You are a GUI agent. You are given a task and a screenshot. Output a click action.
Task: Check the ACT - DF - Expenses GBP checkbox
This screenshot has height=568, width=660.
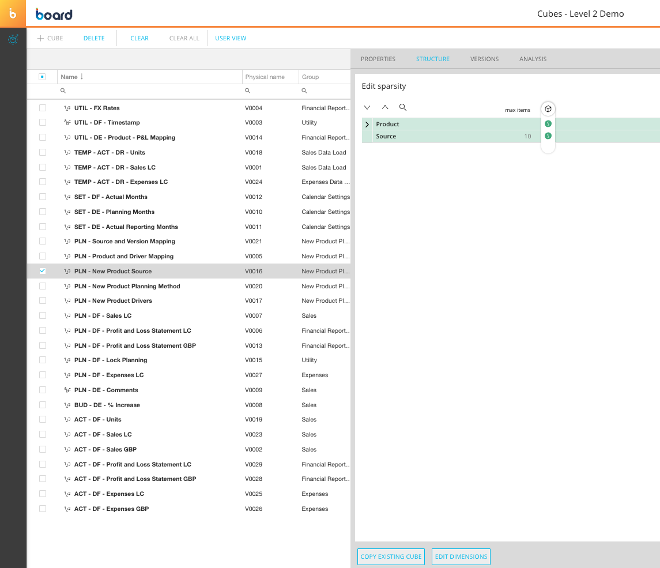(x=43, y=509)
